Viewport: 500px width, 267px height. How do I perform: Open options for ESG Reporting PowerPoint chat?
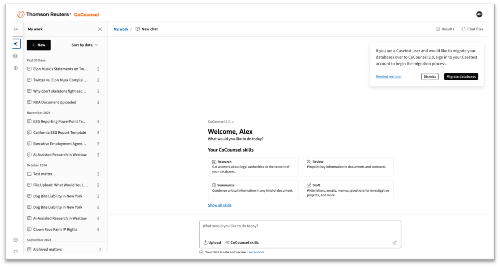tap(98, 122)
